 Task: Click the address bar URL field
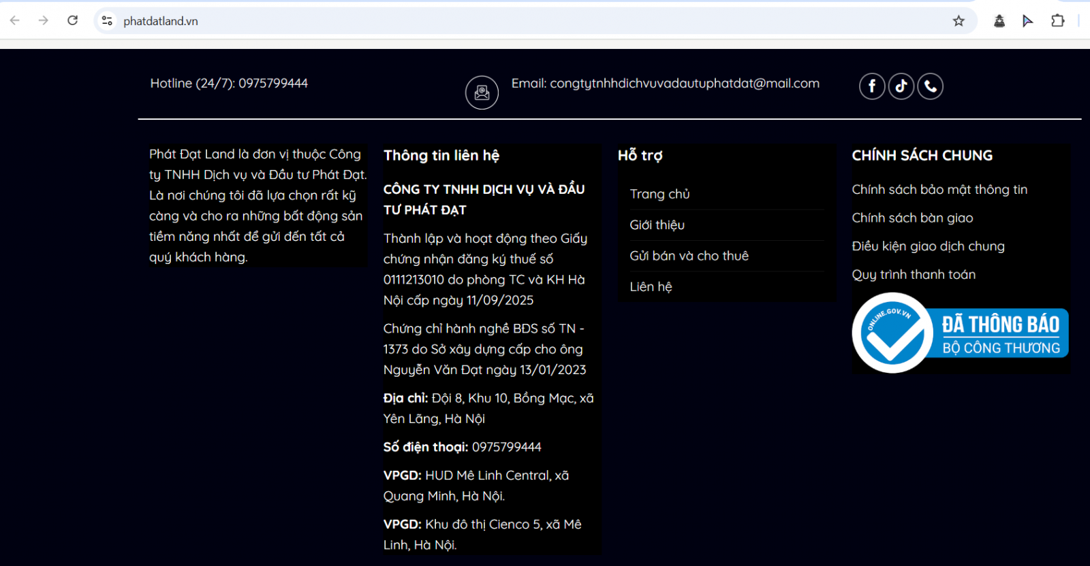click(477, 21)
